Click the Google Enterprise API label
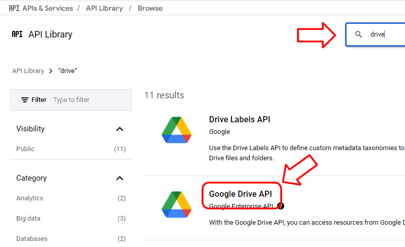405x247 pixels. 241,206
